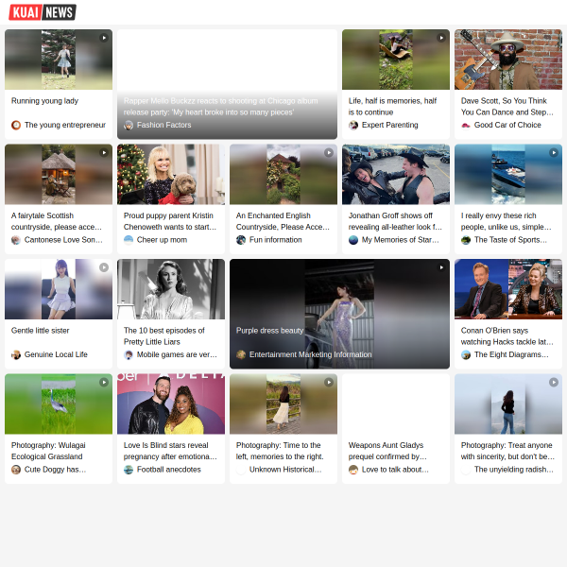Play the Running young lady video
567x567 pixels.
click(x=104, y=38)
